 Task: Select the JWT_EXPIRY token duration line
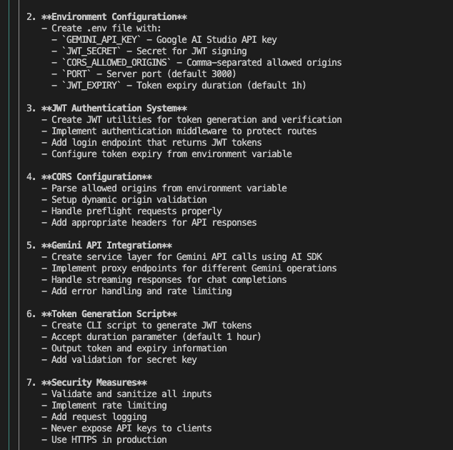[x=179, y=85]
